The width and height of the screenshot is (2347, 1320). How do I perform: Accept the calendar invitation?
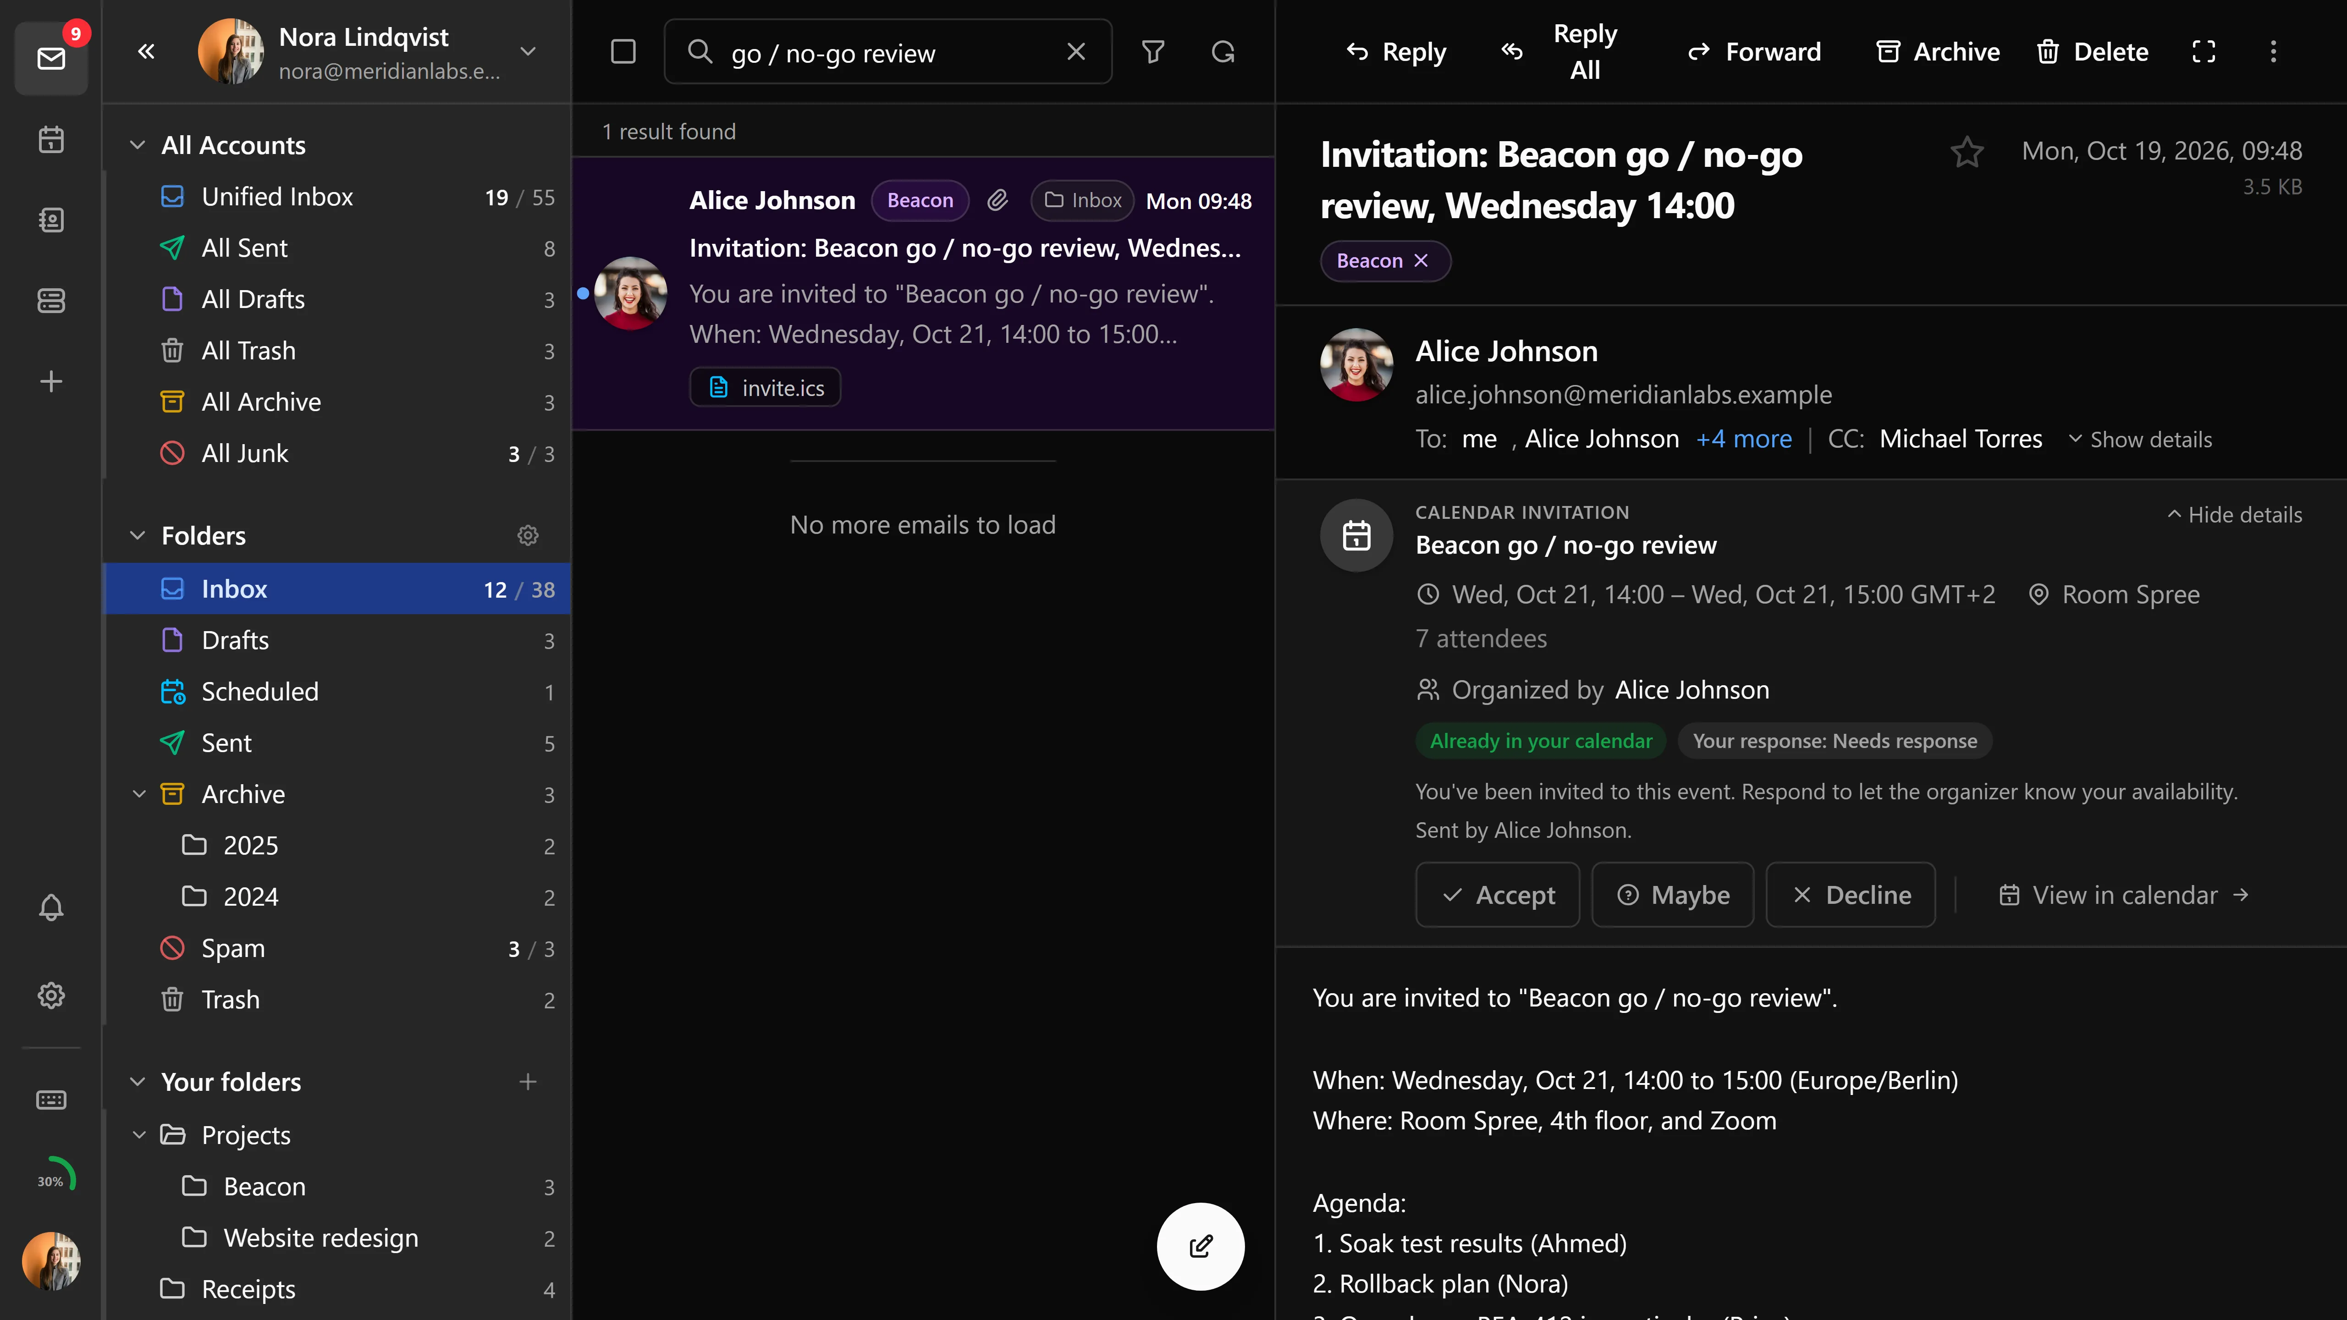coord(1497,895)
